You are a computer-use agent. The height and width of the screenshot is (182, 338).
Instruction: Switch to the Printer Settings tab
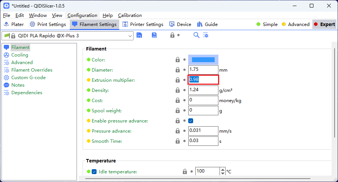click(143, 24)
